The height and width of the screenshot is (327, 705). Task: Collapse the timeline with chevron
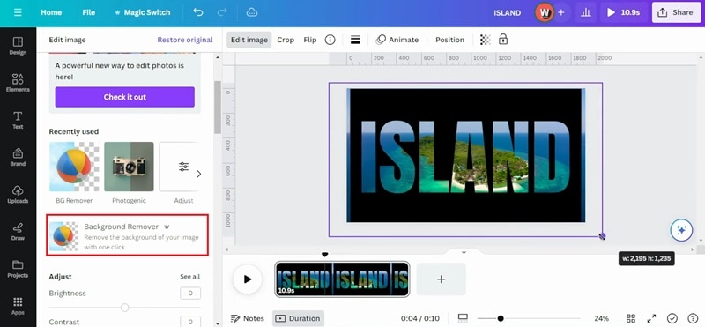(464, 252)
